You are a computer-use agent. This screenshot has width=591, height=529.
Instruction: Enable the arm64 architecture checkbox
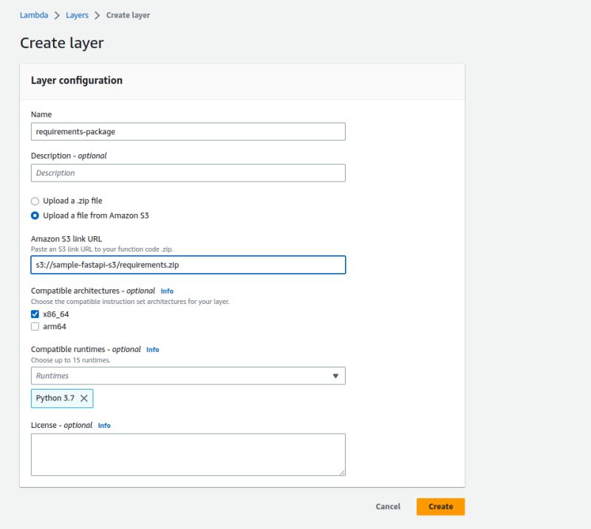pyautogui.click(x=35, y=326)
